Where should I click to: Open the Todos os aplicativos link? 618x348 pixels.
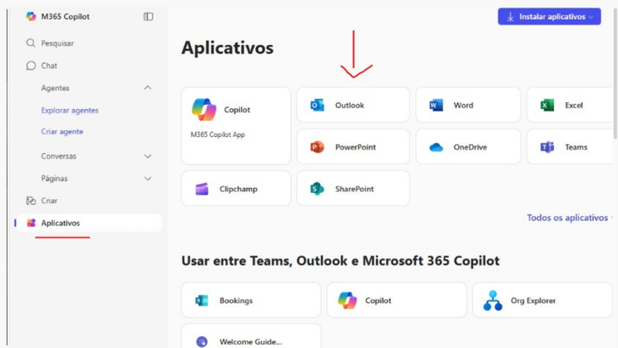click(568, 218)
